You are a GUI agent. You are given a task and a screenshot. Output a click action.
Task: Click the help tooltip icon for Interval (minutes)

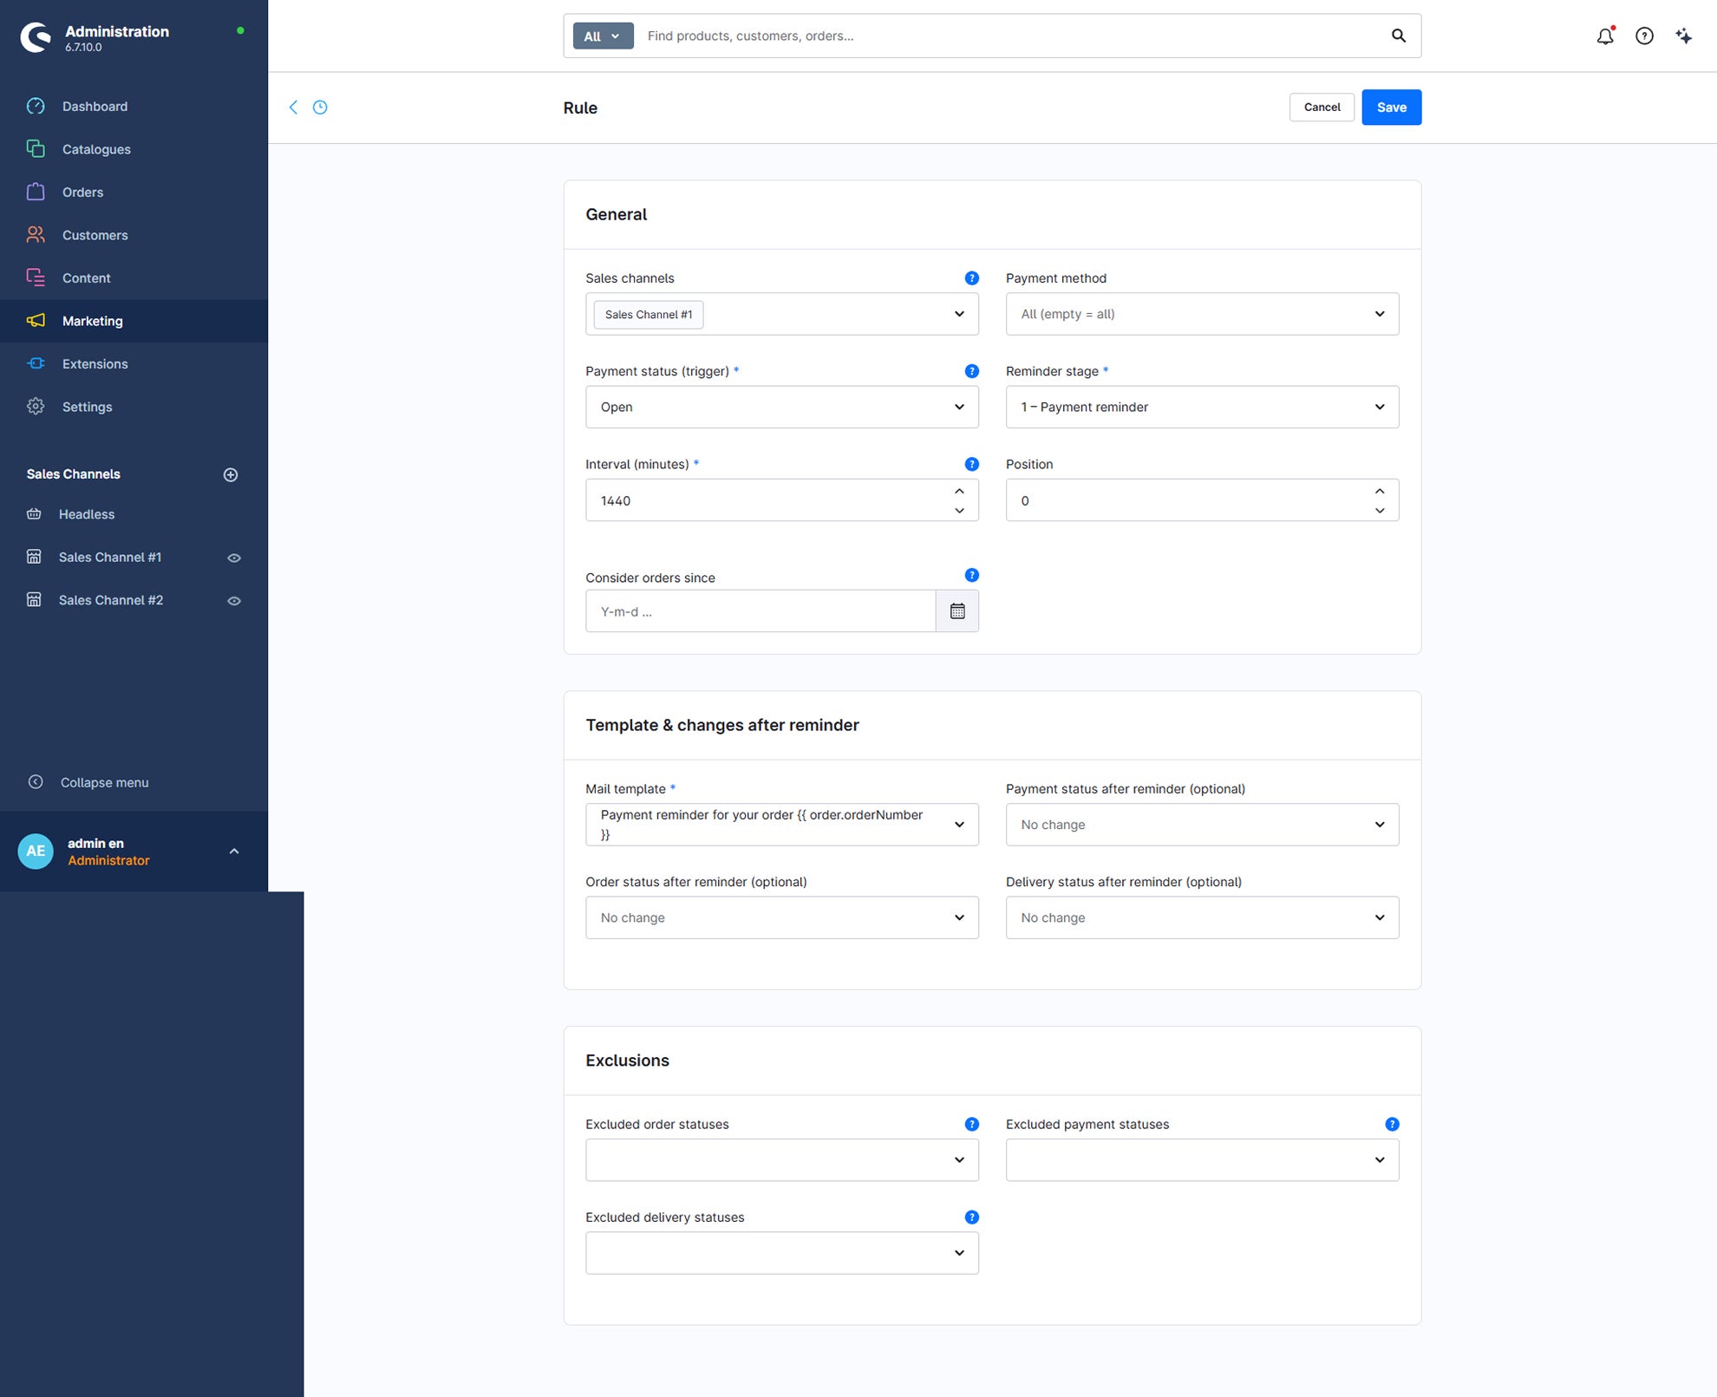click(x=971, y=464)
